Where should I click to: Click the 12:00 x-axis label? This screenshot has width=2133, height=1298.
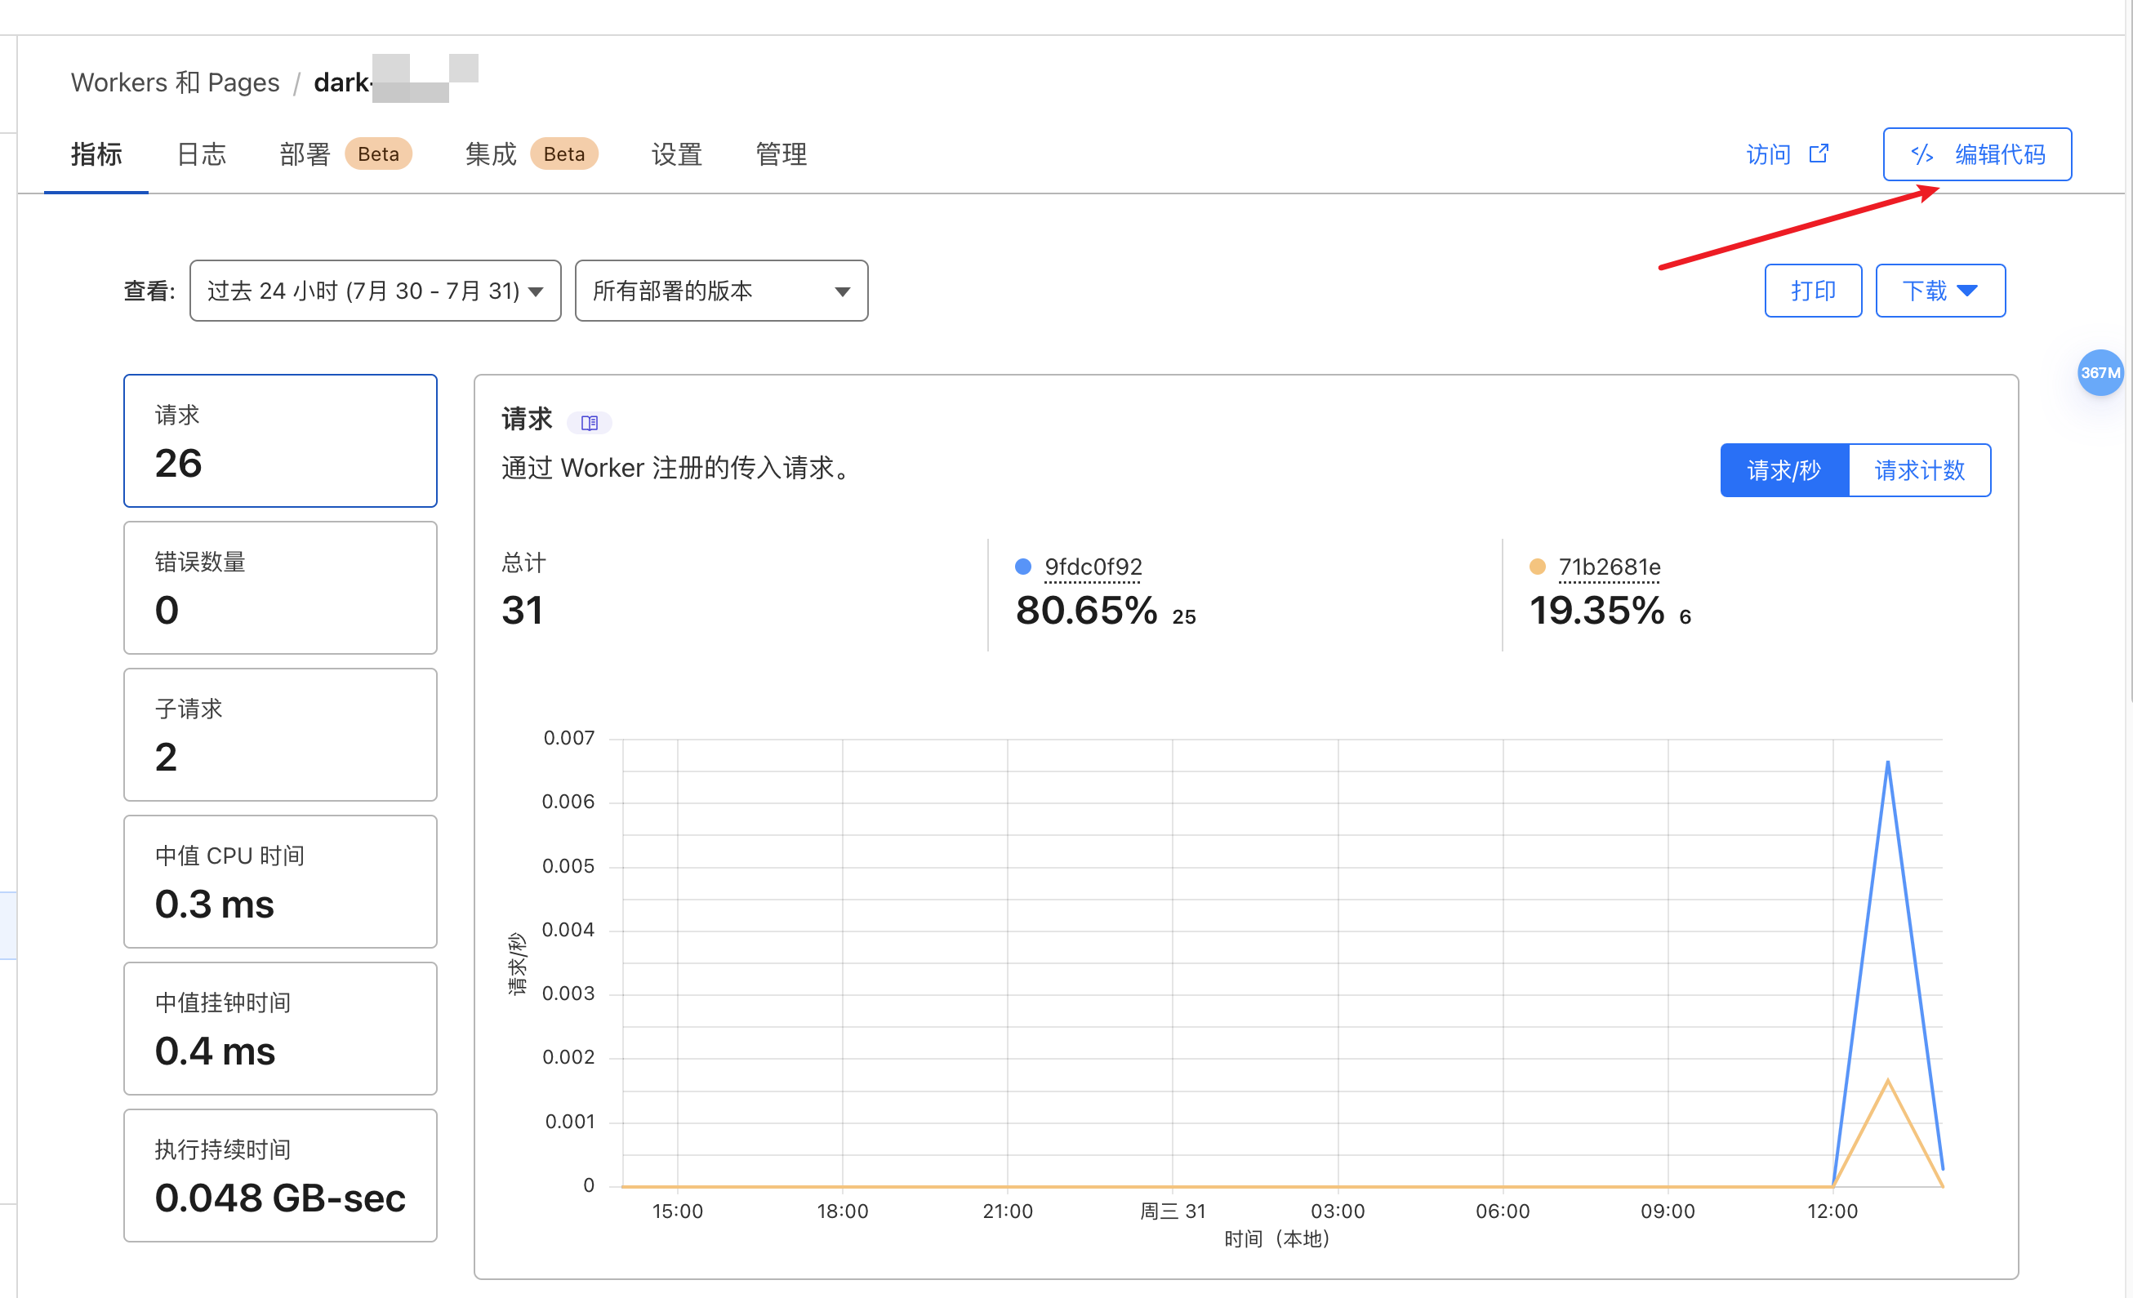(1832, 1211)
